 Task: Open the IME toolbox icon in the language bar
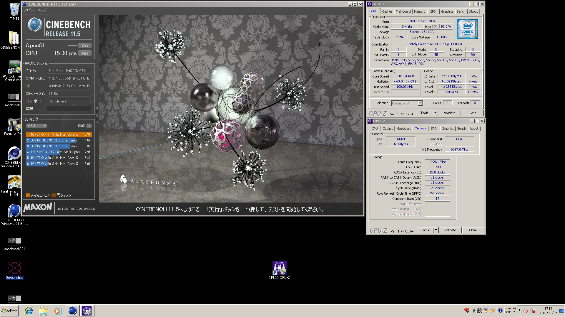coord(492,310)
